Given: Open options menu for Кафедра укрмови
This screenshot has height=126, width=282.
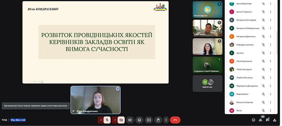Looking at the screenshot, I should pos(270,45).
